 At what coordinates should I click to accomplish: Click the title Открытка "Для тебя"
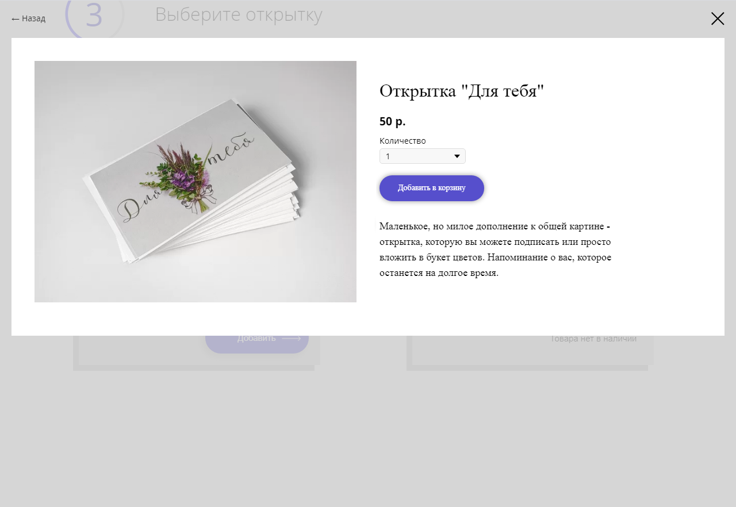tap(462, 91)
